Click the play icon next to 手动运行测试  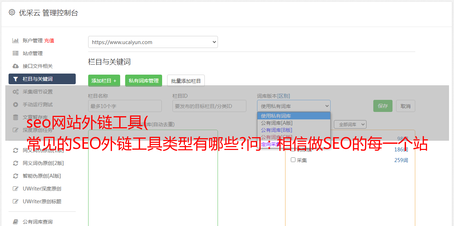[16, 104]
